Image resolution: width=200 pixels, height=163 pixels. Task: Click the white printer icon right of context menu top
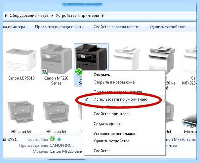pos(127,58)
